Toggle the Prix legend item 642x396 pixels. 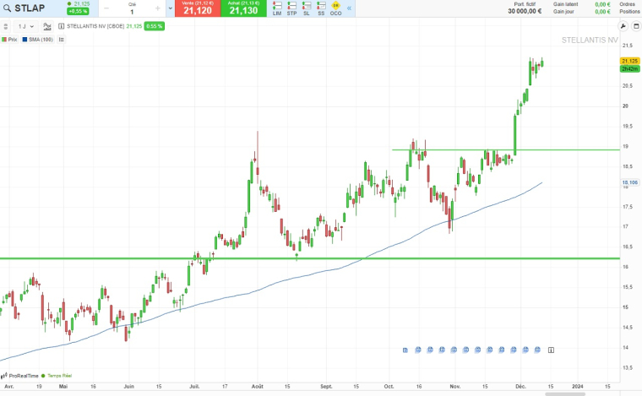12,40
